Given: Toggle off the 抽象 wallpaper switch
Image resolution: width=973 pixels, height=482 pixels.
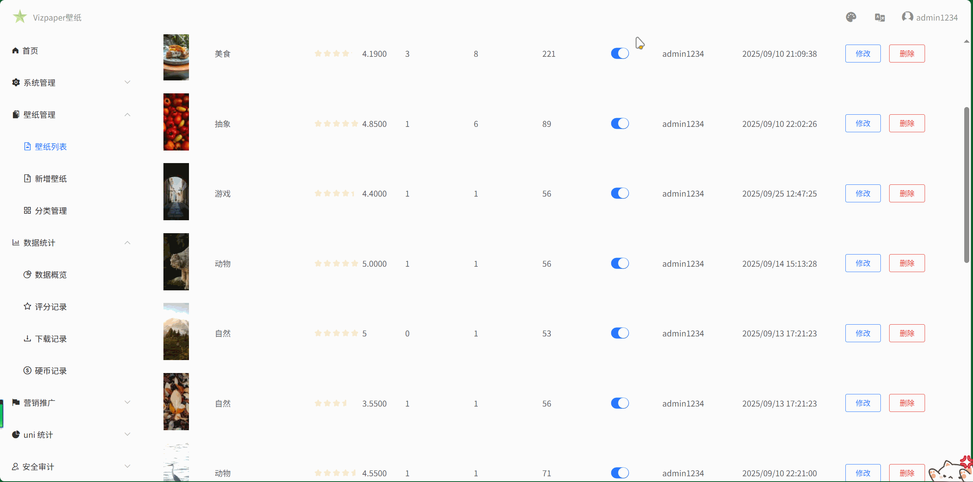Looking at the screenshot, I should pyautogui.click(x=619, y=123).
